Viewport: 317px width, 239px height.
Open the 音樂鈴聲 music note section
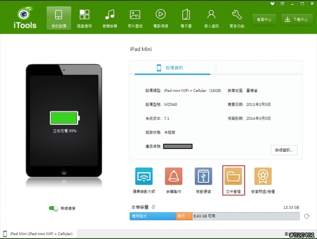pyautogui.click(x=110, y=18)
